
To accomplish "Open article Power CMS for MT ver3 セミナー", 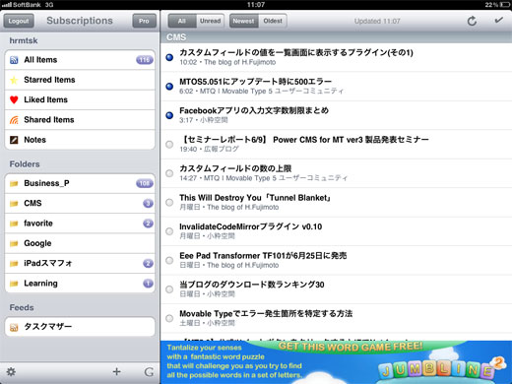I will point(336,144).
